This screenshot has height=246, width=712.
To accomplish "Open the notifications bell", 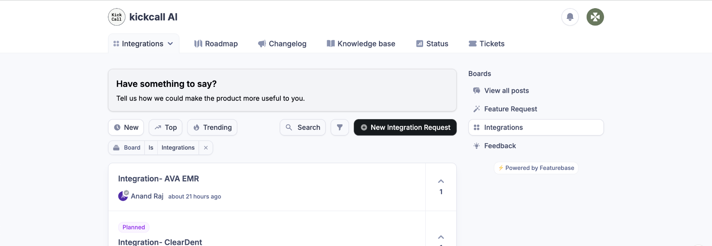I will [x=570, y=17].
